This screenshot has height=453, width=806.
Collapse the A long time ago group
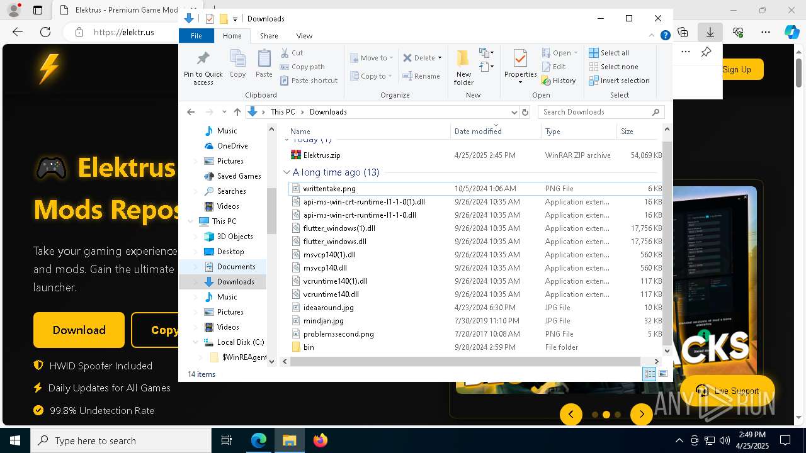coord(287,172)
